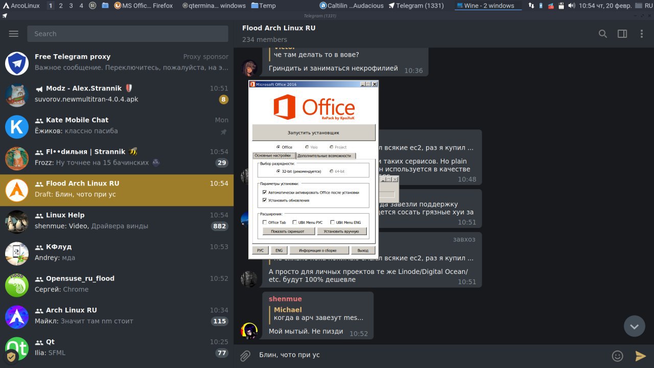Switch to Основные настройки tab
This screenshot has width=654, height=368.
(274, 155)
